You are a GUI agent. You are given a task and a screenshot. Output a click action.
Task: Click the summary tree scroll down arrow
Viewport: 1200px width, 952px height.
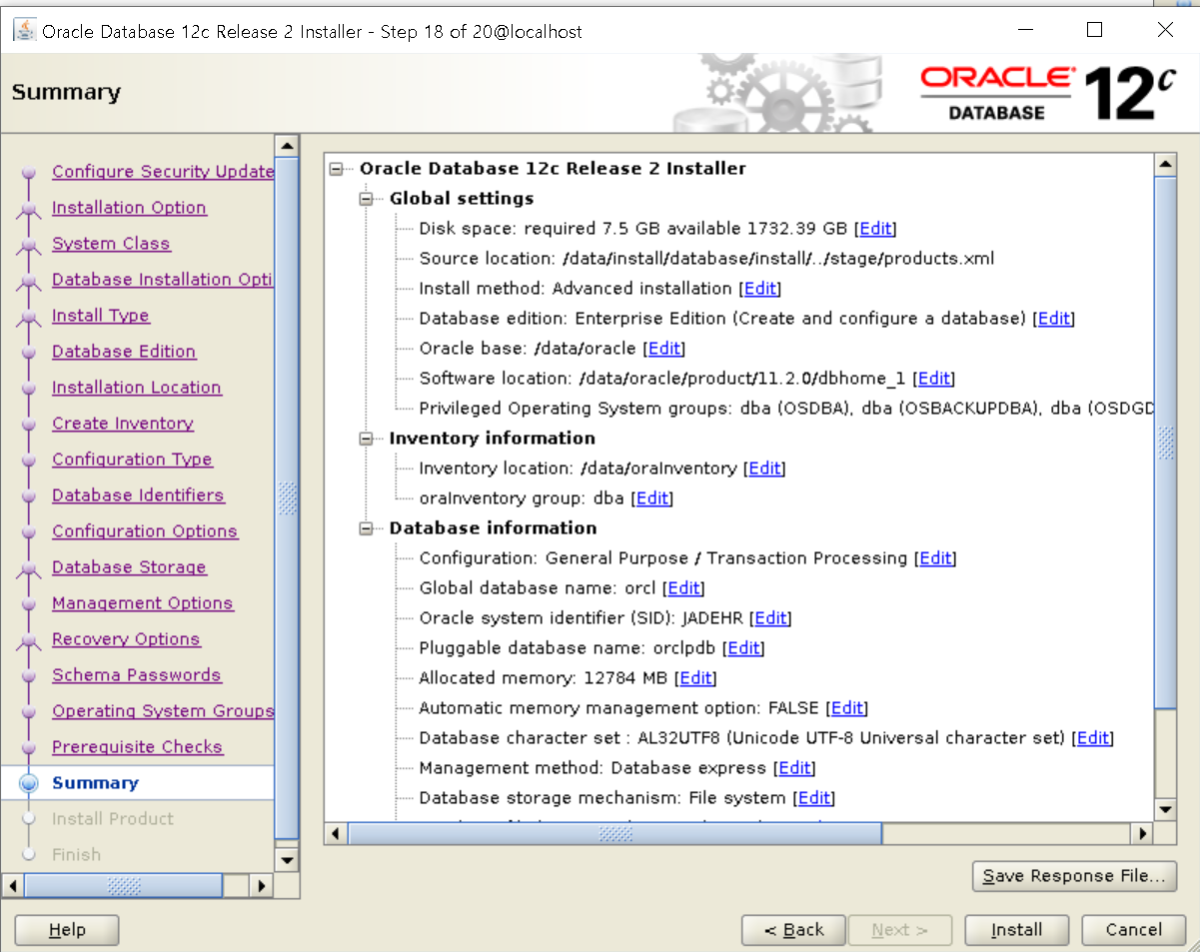tap(1165, 808)
